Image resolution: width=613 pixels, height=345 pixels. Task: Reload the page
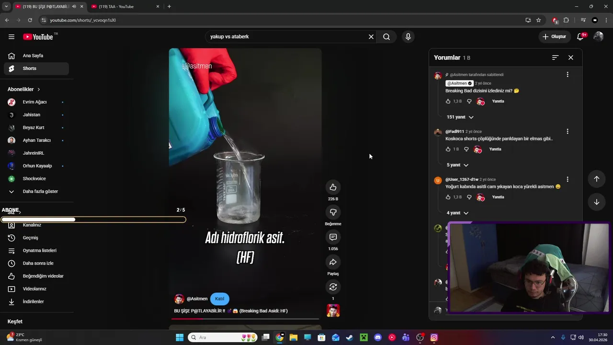[x=30, y=20]
